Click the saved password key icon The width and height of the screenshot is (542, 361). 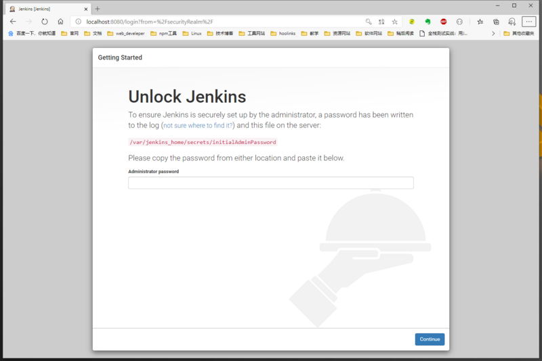point(369,22)
